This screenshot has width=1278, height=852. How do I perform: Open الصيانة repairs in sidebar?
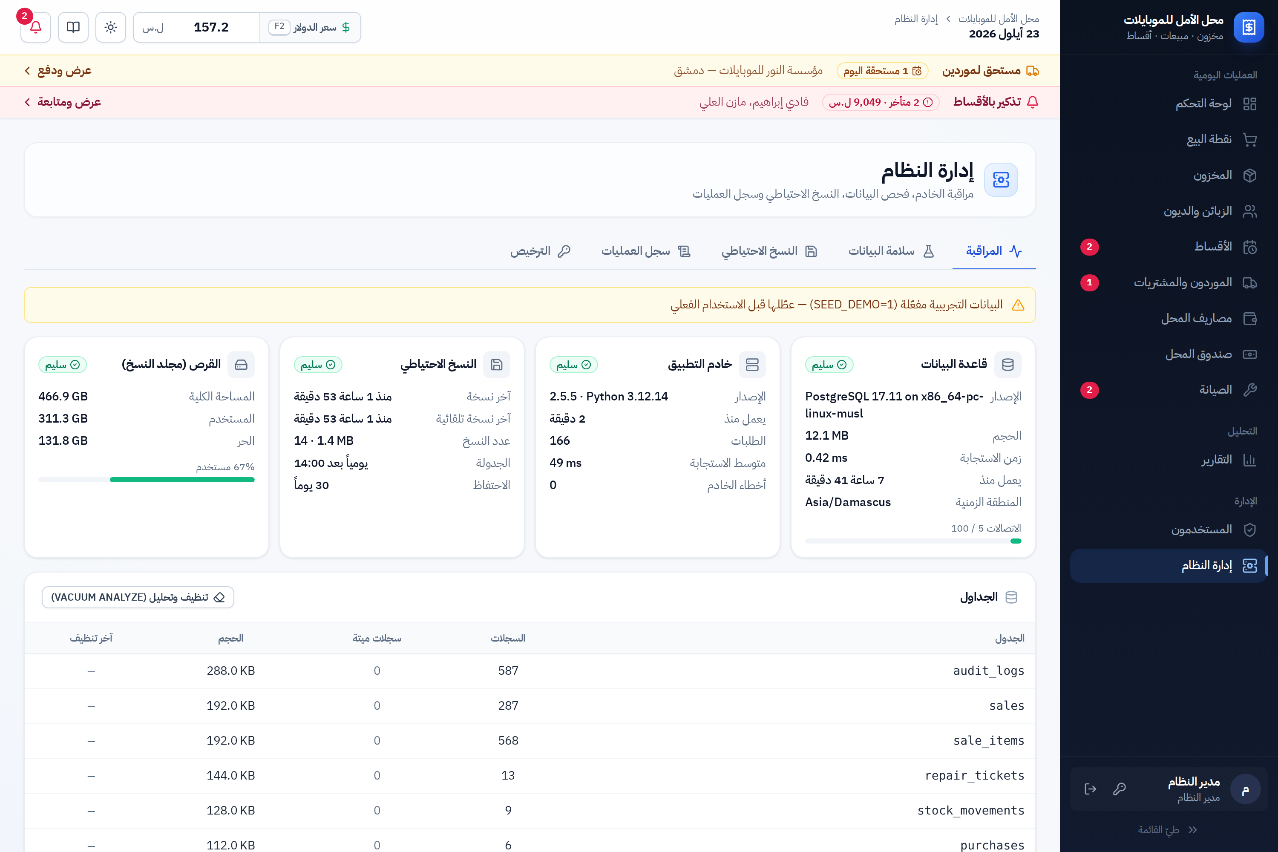[1169, 390]
